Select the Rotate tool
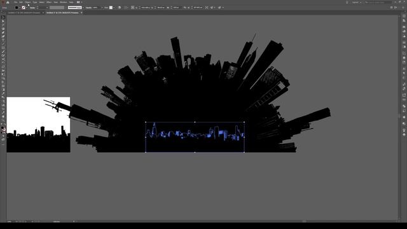The image size is (407, 229). click(x=3, y=63)
